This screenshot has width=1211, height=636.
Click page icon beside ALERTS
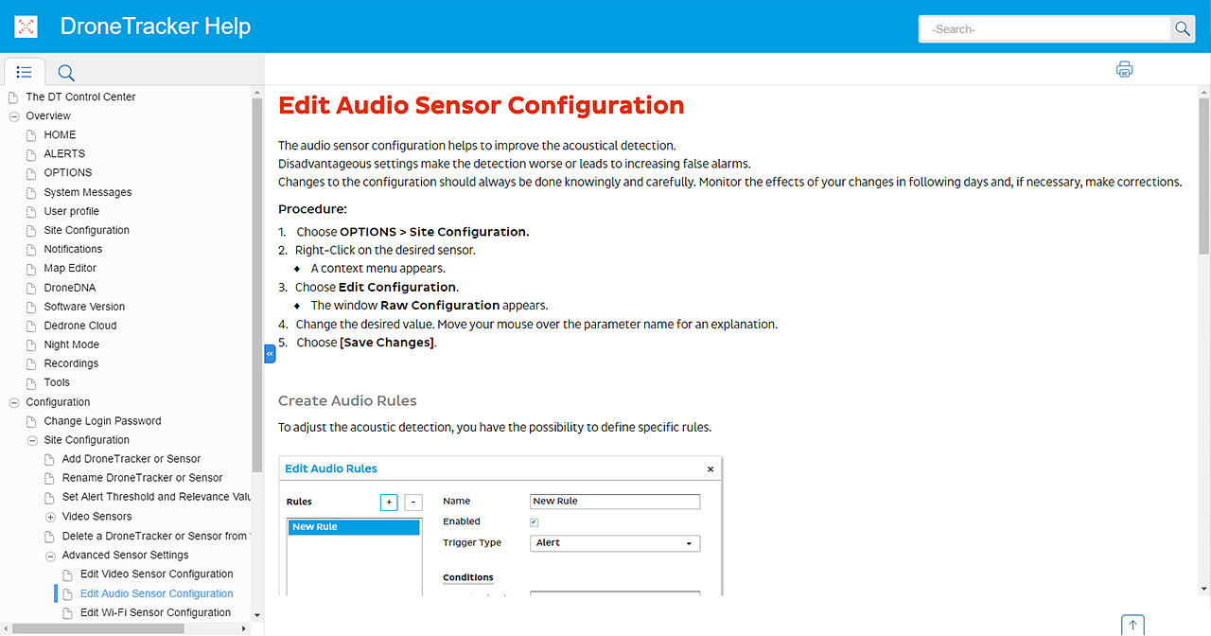point(31,154)
